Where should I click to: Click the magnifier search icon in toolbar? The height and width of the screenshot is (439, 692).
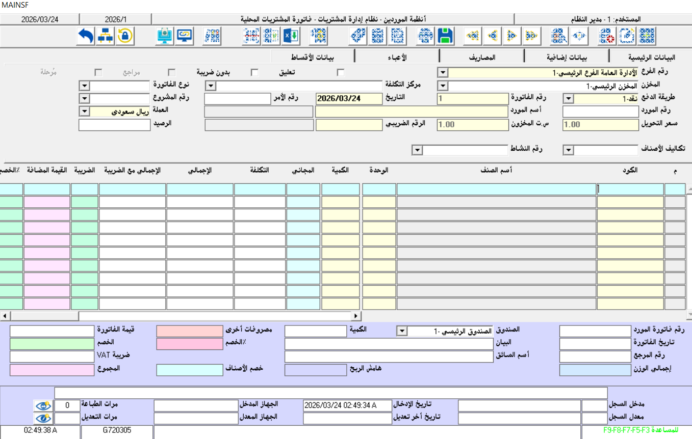[560, 36]
